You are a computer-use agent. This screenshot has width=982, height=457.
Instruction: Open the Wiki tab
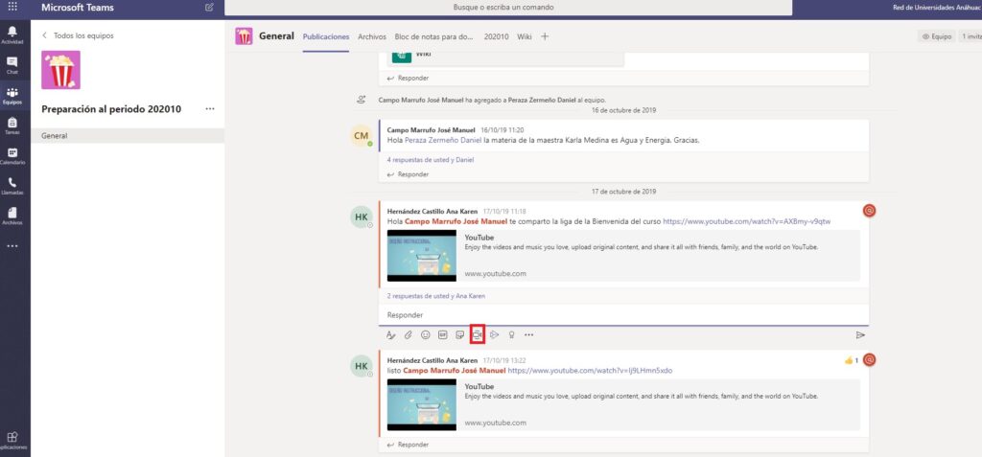[x=524, y=36]
